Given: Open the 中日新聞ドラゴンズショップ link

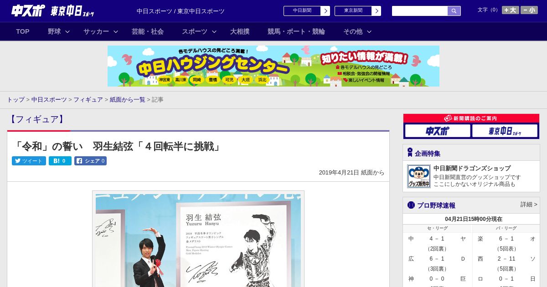Looking at the screenshot, I should [472, 168].
